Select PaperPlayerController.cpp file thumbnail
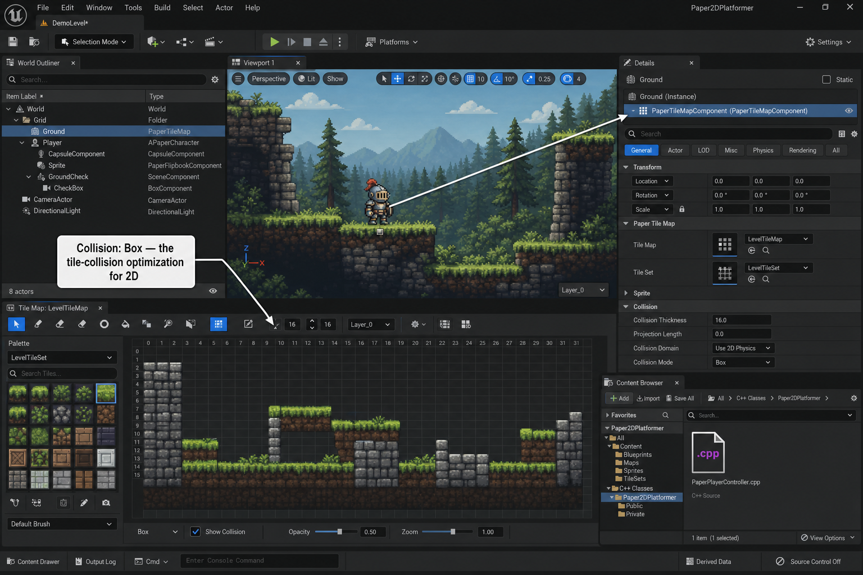The height and width of the screenshot is (575, 863). coord(708,453)
